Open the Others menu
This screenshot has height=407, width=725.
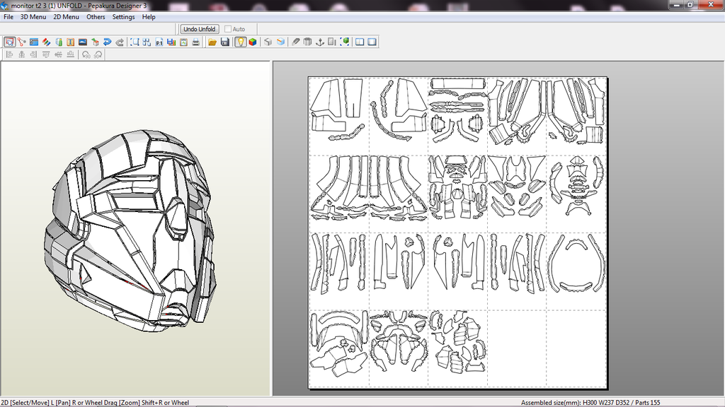click(96, 17)
